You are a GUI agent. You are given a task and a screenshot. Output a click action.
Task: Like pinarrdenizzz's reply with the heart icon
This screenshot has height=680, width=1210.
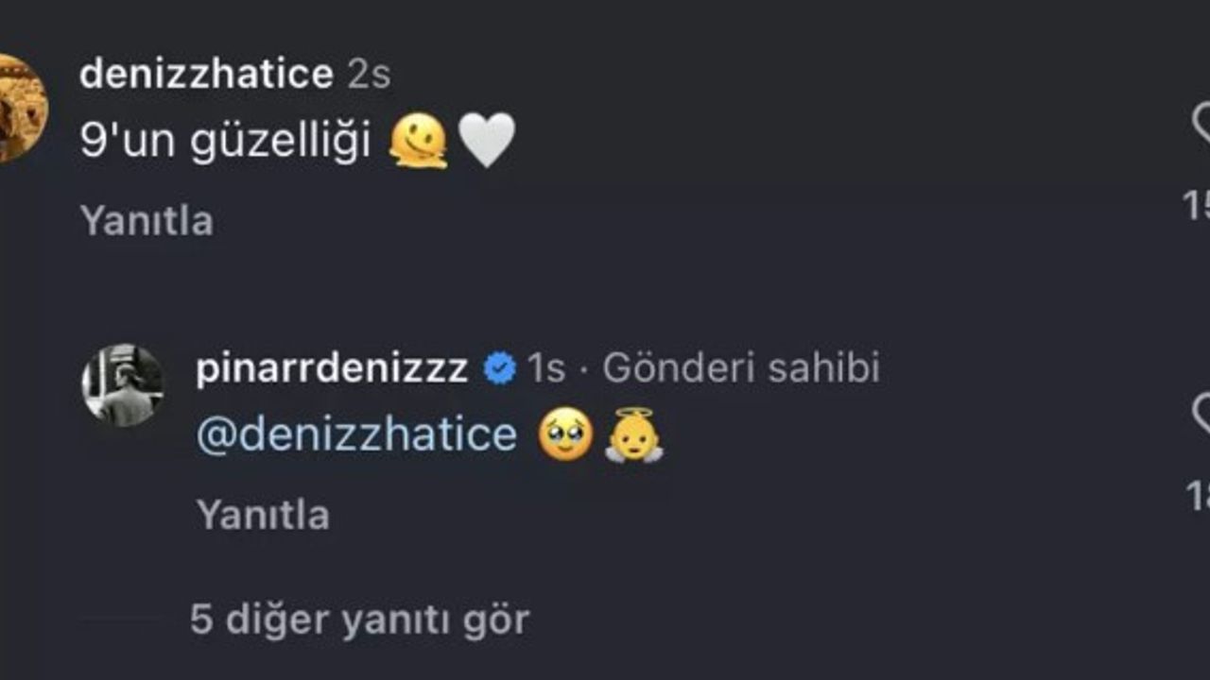pos(1201,414)
